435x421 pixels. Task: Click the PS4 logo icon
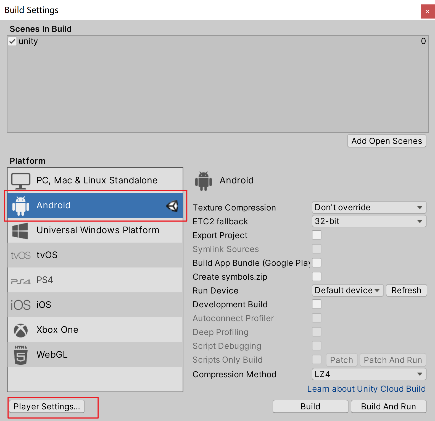(x=20, y=281)
